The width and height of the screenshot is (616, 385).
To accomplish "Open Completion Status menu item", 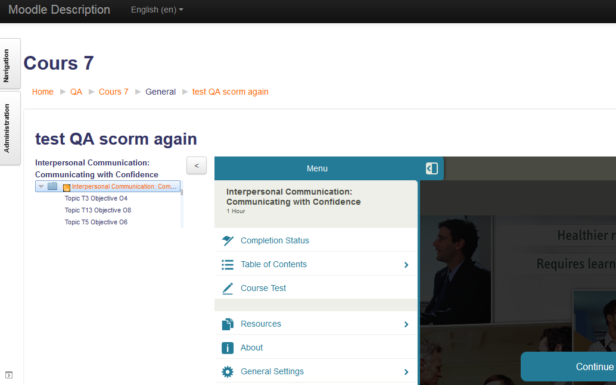I will [x=316, y=240].
